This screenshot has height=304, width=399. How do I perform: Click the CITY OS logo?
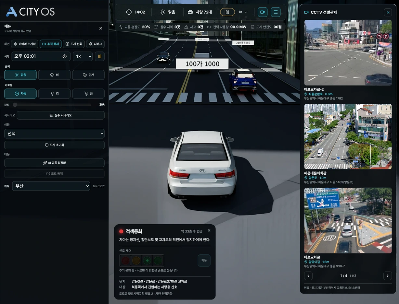pos(31,12)
